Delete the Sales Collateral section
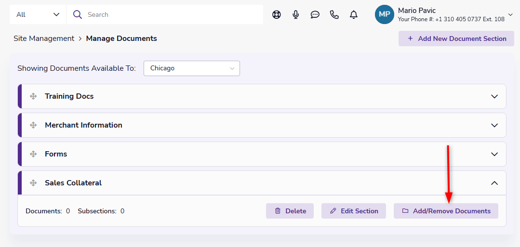520x247 pixels. coord(290,211)
